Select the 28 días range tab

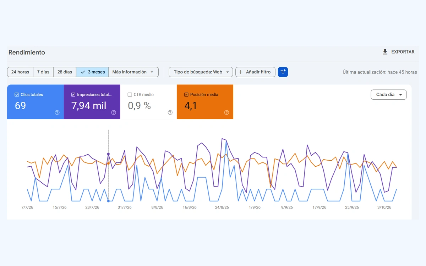[x=65, y=72]
